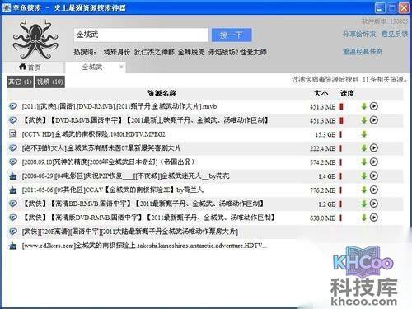Click the type icon of [泡不到的女人] row
This screenshot has width=412, height=309.
click(x=13, y=148)
